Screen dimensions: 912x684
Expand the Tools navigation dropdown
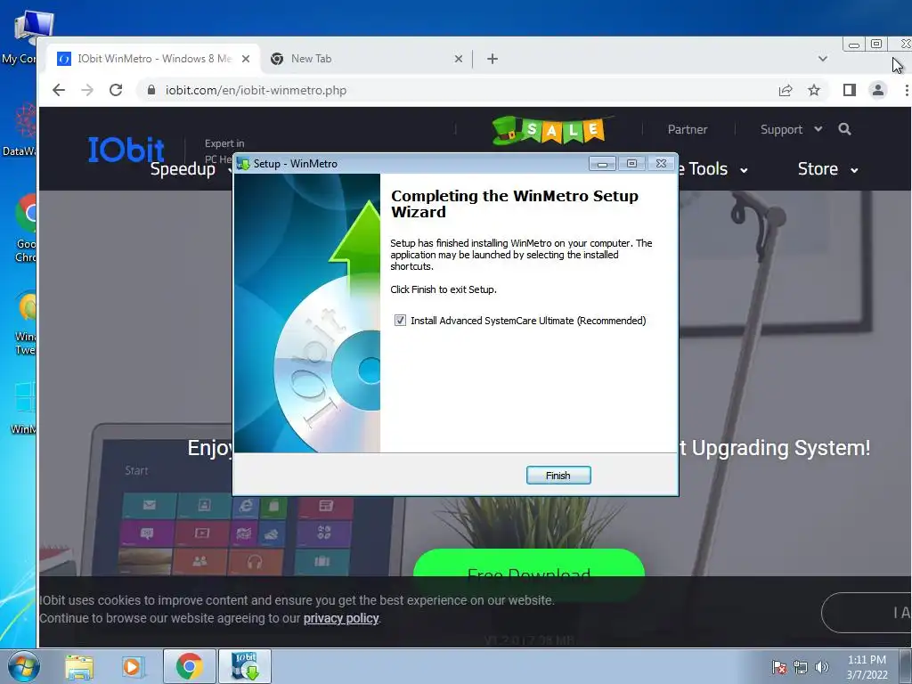point(712,169)
